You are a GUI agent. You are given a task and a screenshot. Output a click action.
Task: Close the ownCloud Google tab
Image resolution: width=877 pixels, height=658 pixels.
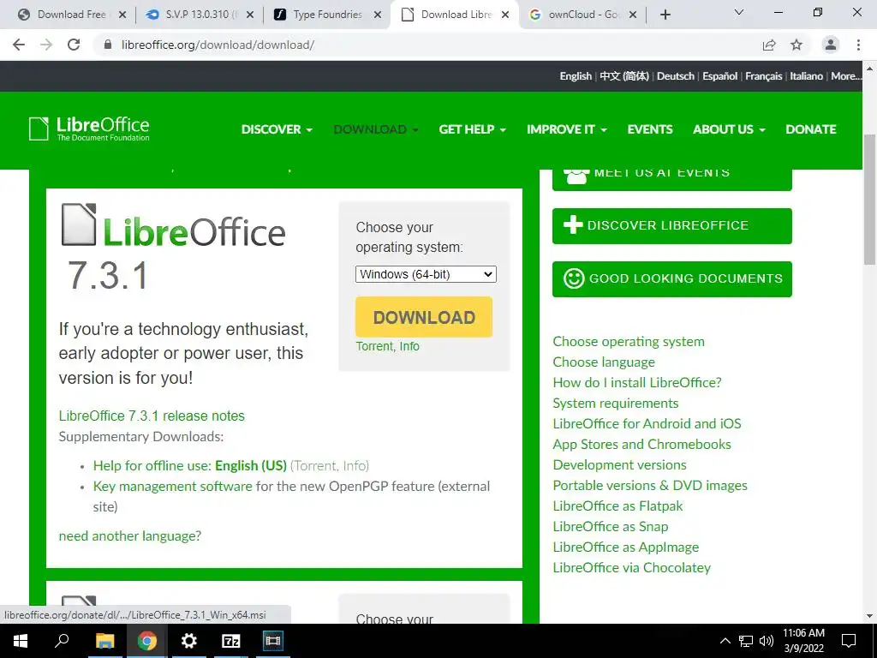click(x=633, y=15)
